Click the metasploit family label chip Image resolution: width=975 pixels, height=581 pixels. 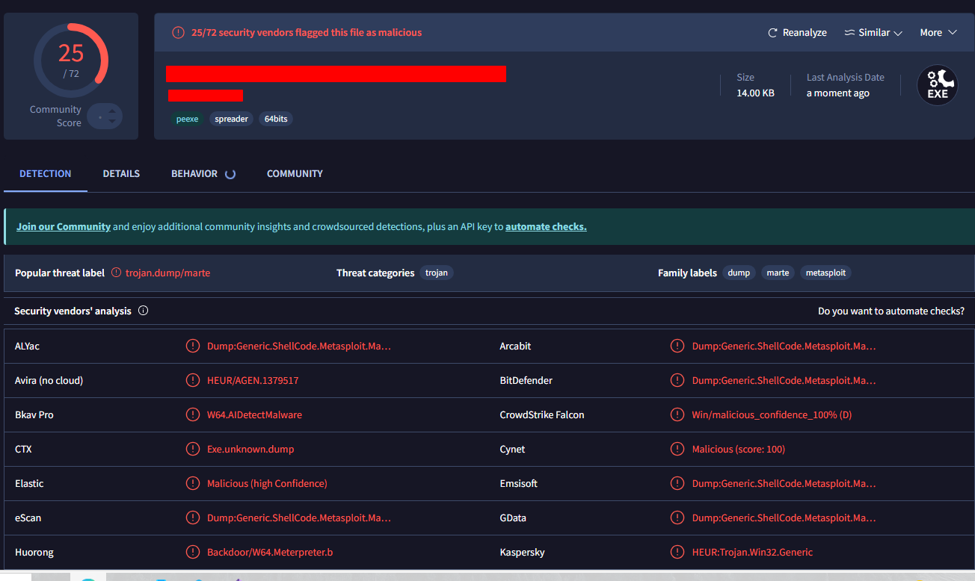(x=825, y=273)
